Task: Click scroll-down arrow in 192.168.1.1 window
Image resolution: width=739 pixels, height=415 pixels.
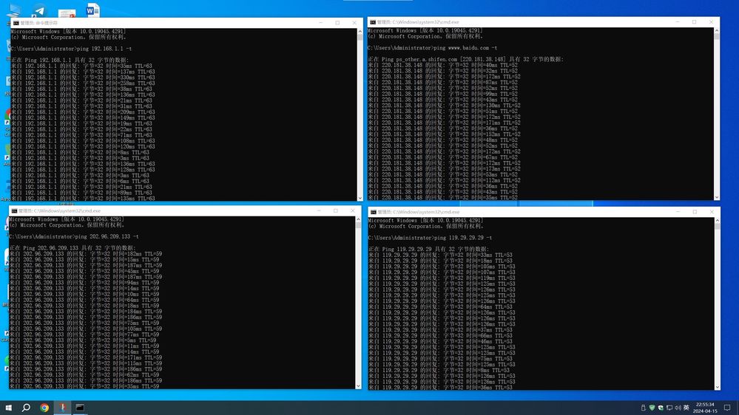Action: pos(360,198)
